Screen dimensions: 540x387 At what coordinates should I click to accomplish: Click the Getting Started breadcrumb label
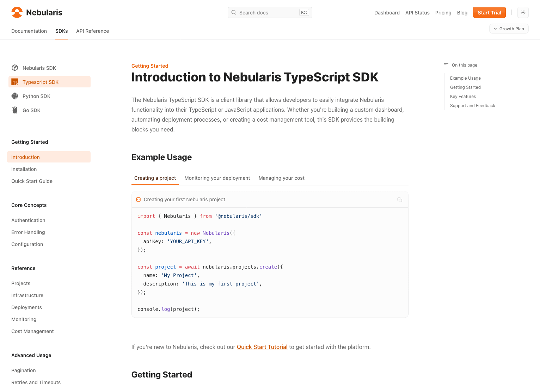150,66
